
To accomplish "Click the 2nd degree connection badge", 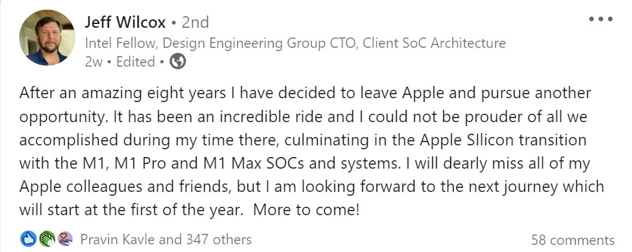I will (x=196, y=23).
